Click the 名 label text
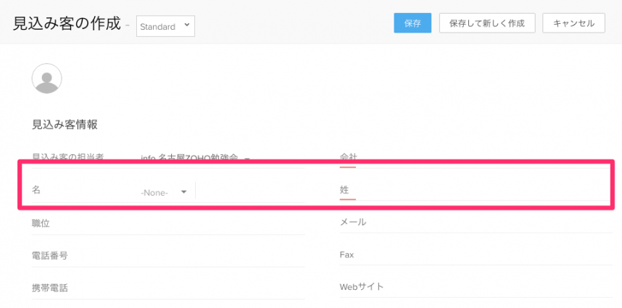This screenshot has height=308, width=622. [36, 190]
